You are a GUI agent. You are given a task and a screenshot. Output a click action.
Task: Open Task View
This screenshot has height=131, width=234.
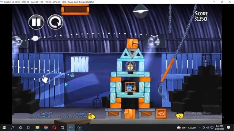[29, 128]
